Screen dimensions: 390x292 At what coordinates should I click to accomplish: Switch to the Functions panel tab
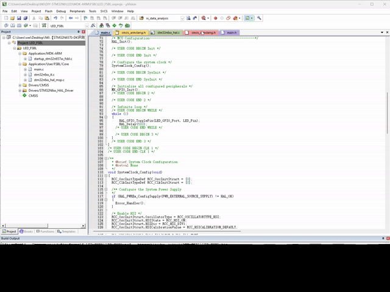coord(45,231)
